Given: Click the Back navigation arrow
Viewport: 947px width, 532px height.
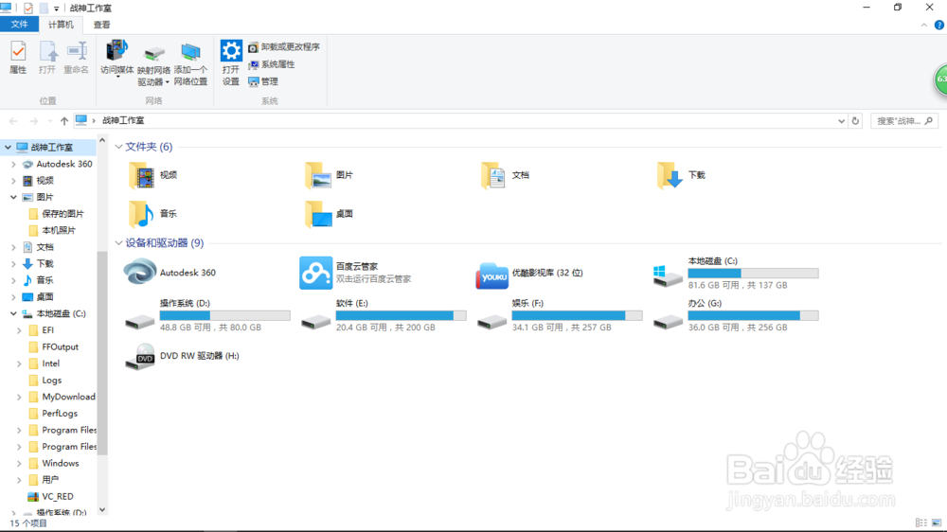Looking at the screenshot, I should click(13, 121).
